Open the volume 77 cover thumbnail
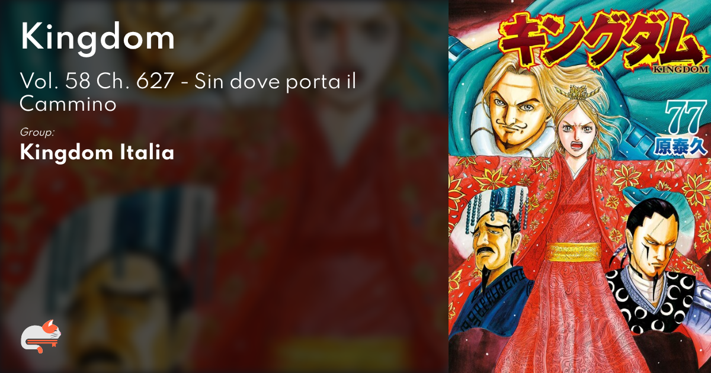711x373 pixels. [x=579, y=186]
